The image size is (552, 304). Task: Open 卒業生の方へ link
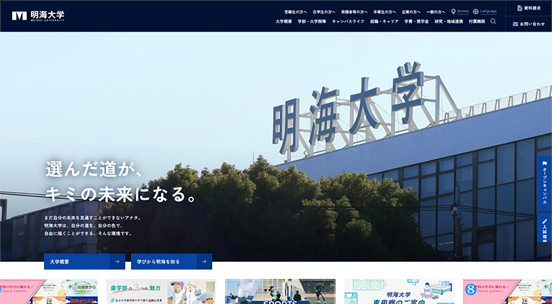pyautogui.click(x=385, y=12)
